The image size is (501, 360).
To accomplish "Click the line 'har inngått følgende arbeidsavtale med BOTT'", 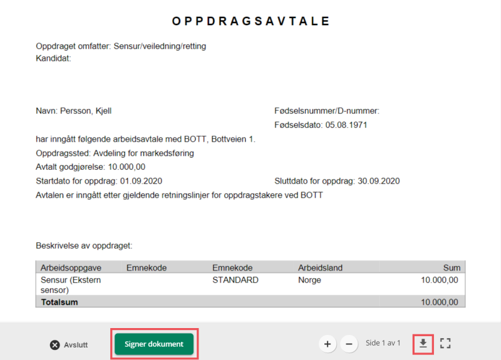I will pyautogui.click(x=145, y=139).
